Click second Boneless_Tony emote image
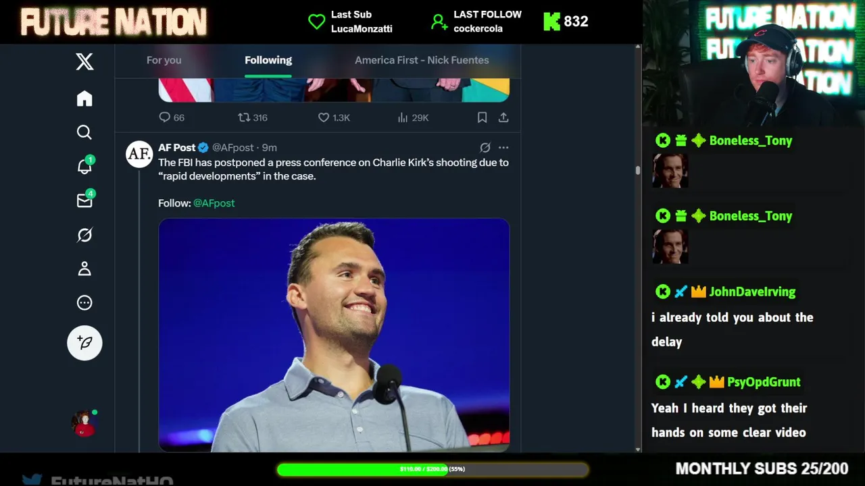The image size is (865, 486). tap(670, 246)
